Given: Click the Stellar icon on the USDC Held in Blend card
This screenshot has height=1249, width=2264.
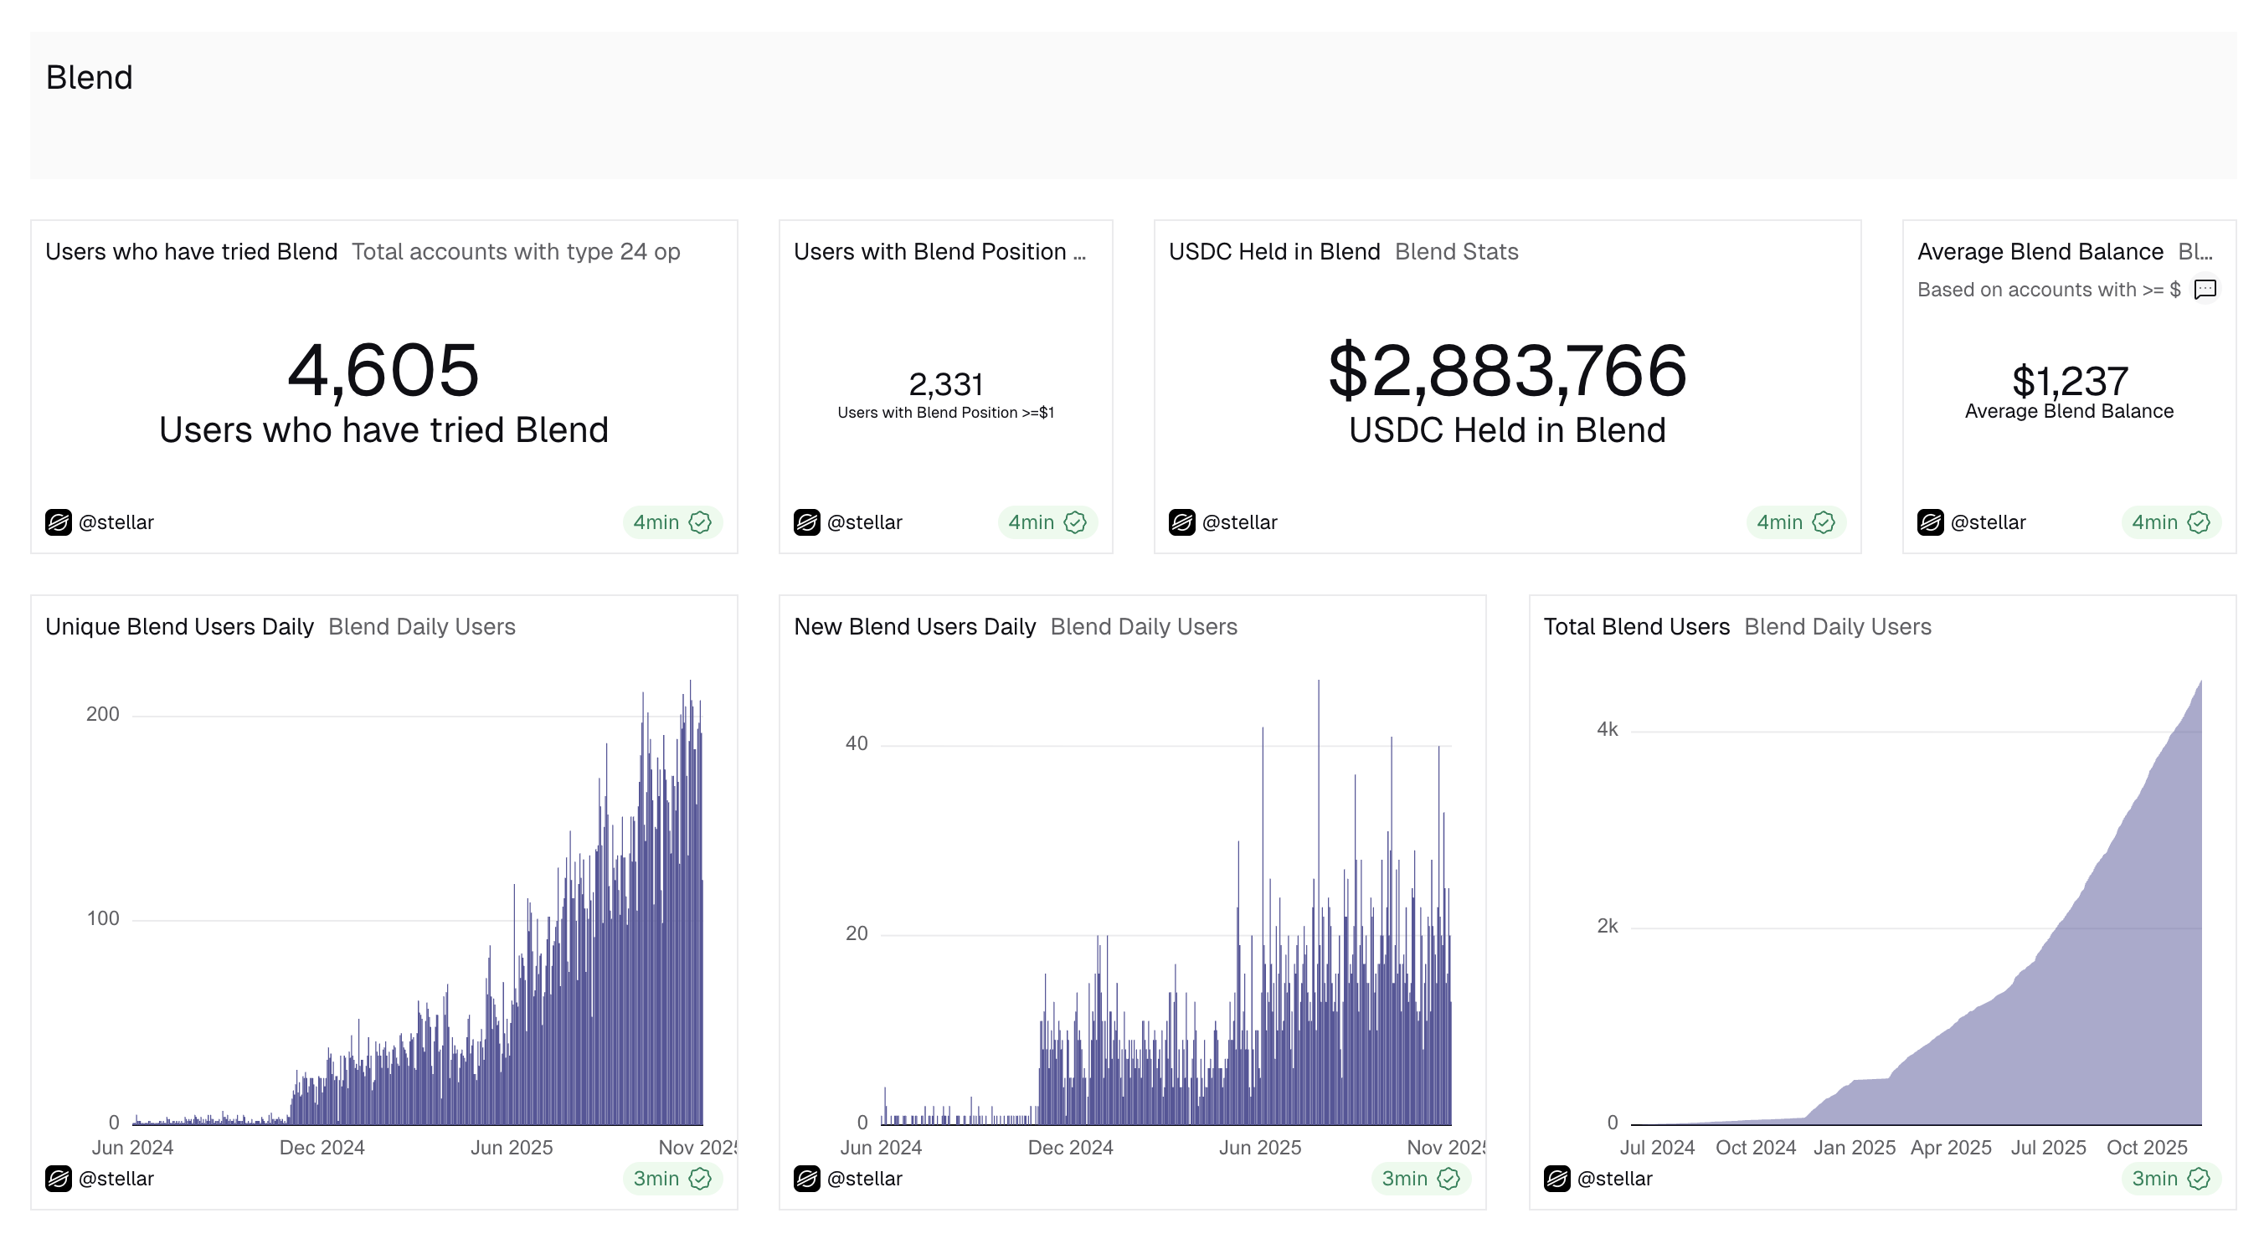Looking at the screenshot, I should tap(1181, 522).
